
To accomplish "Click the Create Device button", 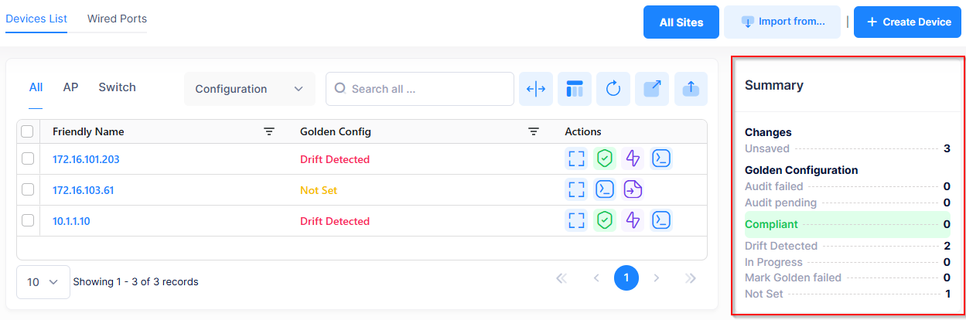I will [908, 22].
